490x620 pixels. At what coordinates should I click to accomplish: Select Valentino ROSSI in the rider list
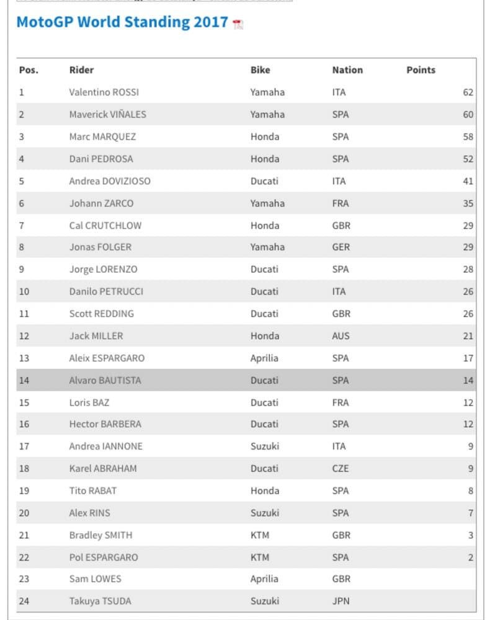104,92
